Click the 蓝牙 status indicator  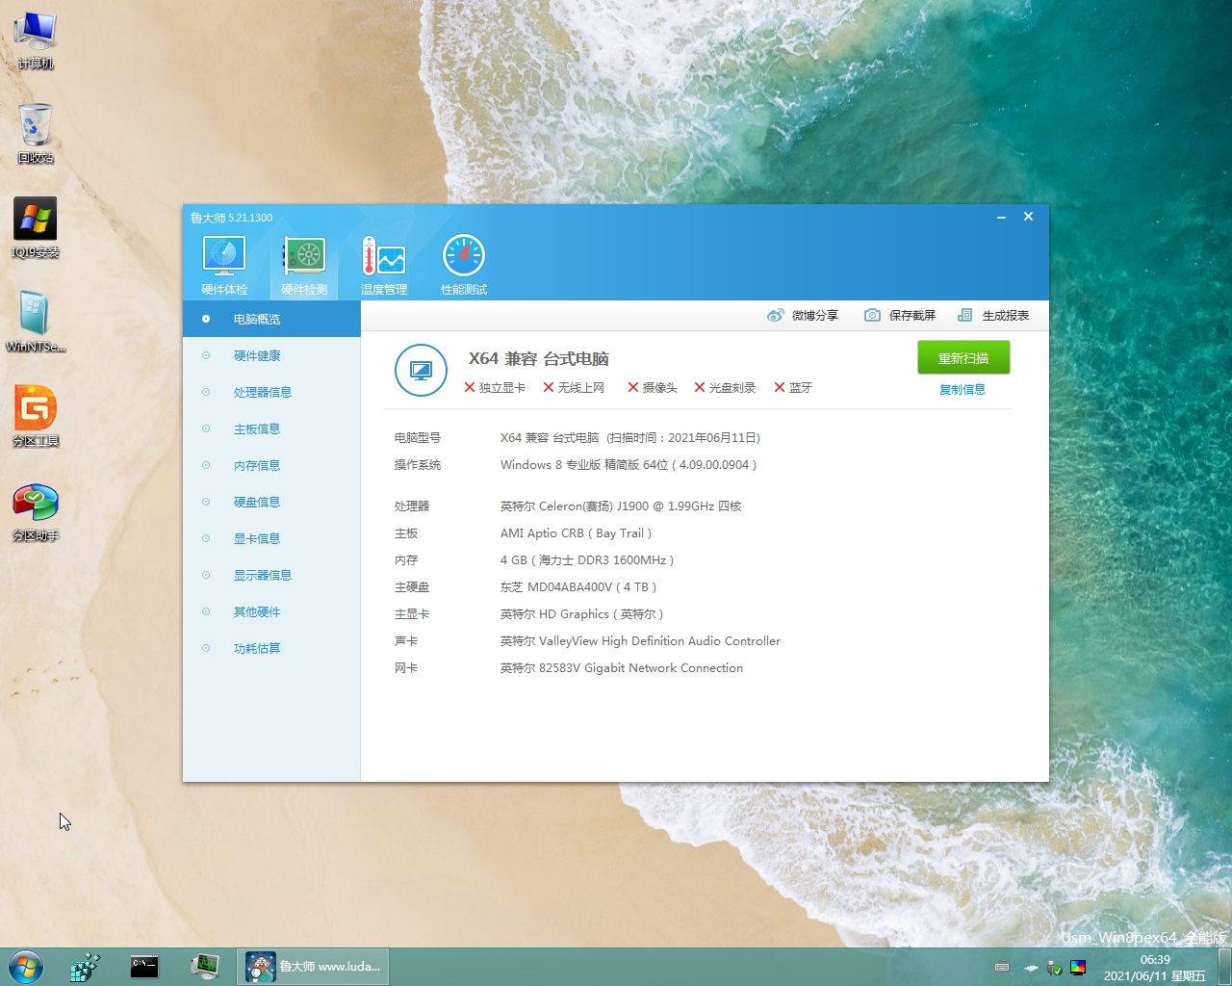[793, 387]
